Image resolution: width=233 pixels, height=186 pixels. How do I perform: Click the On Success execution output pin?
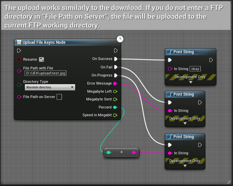[x=115, y=59]
